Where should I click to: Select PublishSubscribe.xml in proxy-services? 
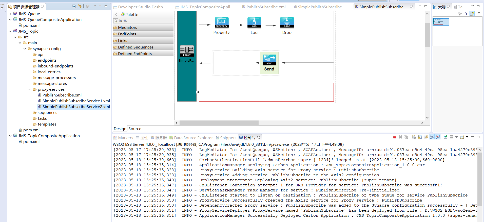coord(60,95)
